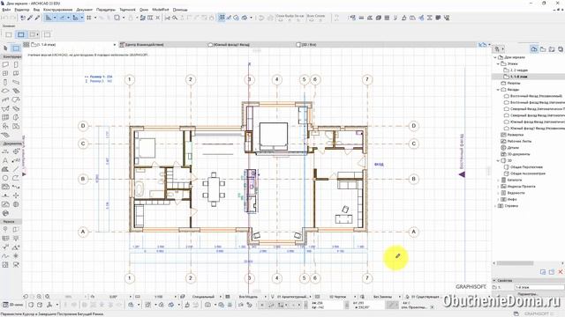Open the Project Map in Navigator
The width and height of the screenshot is (565, 317).
534,49
